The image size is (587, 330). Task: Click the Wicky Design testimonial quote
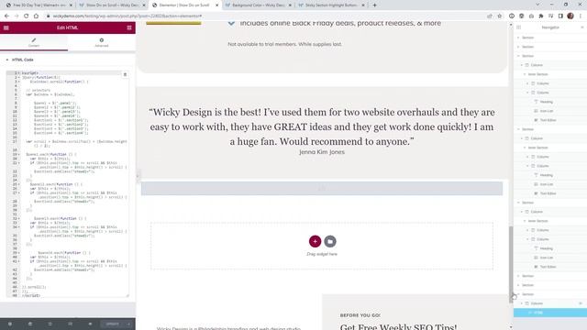(322, 126)
